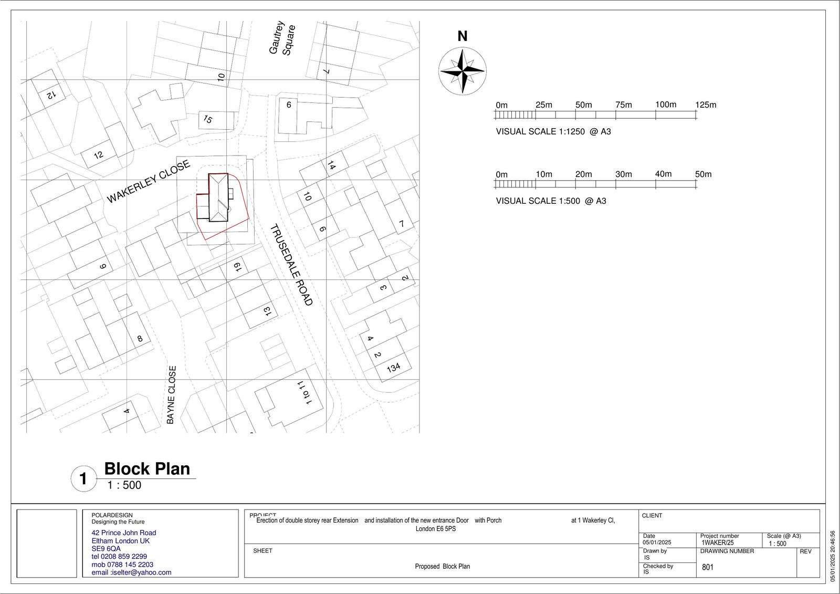Screen dimensions: 840x594
Task: Click the circled view number 1 marker
Action: coord(83,479)
